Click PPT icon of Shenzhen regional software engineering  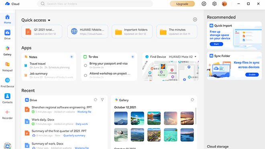tap(27, 109)
